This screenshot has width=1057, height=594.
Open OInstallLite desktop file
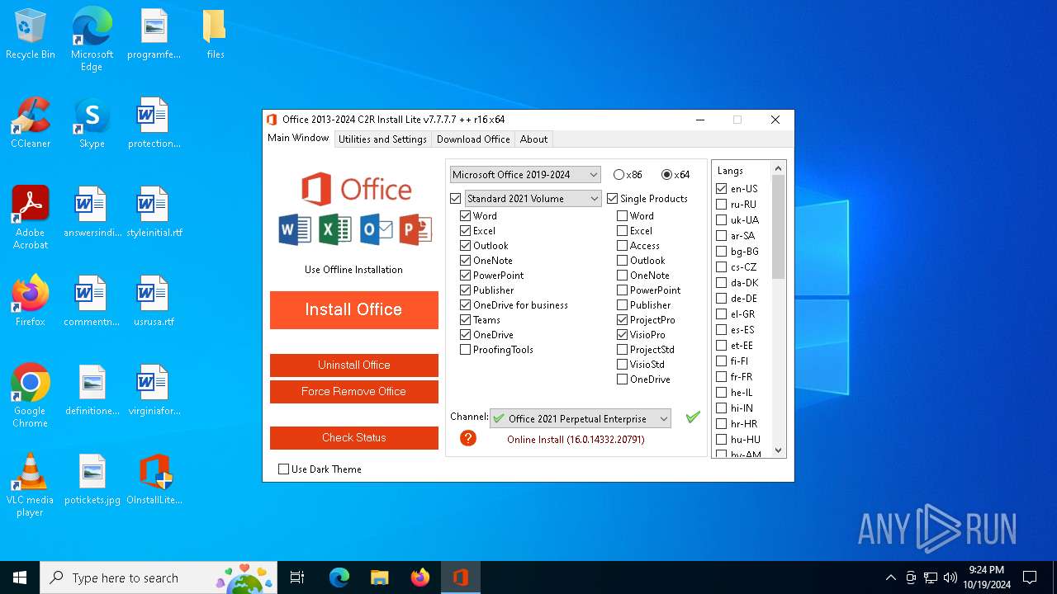(x=154, y=479)
